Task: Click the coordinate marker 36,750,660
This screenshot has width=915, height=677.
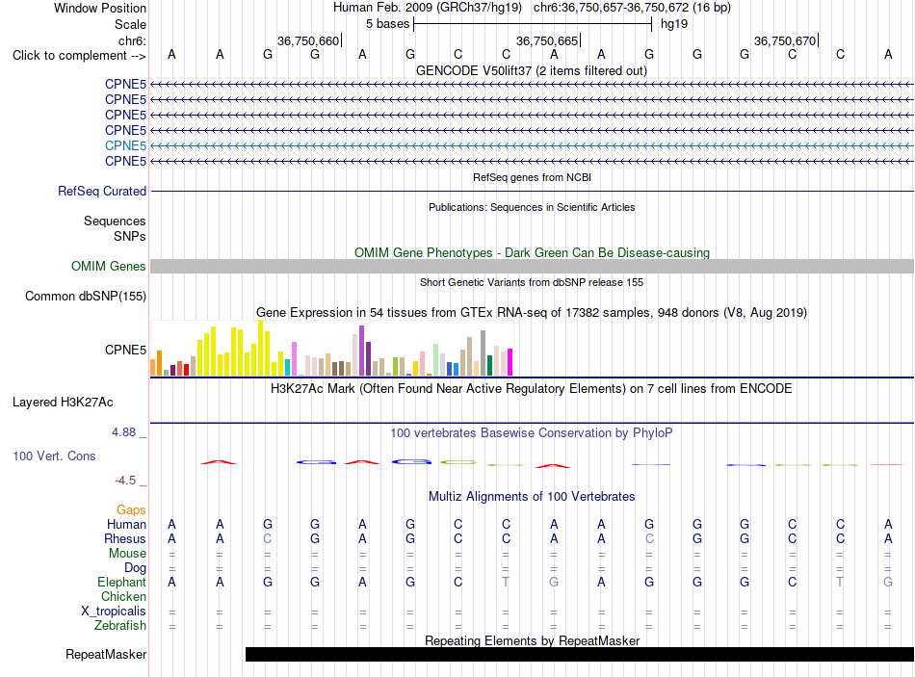Action: [x=308, y=40]
